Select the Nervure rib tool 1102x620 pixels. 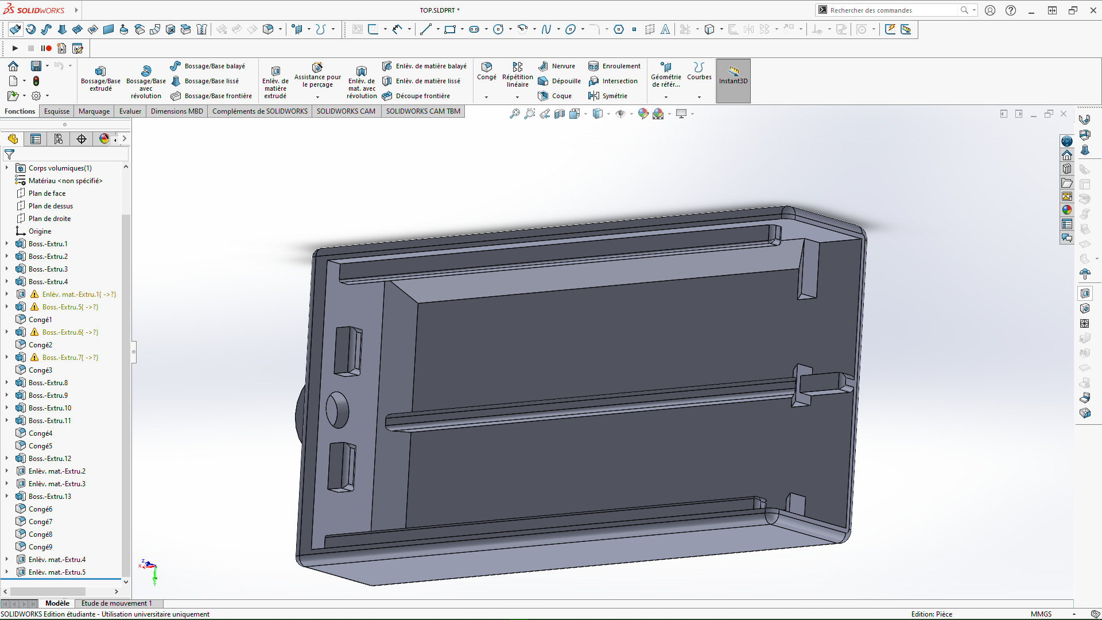pyautogui.click(x=556, y=66)
